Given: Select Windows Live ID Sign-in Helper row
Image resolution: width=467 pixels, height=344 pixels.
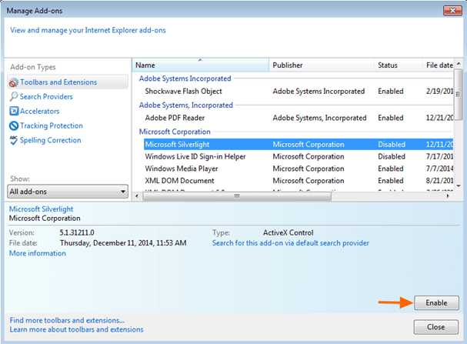Looking at the screenshot, I should (x=299, y=157).
